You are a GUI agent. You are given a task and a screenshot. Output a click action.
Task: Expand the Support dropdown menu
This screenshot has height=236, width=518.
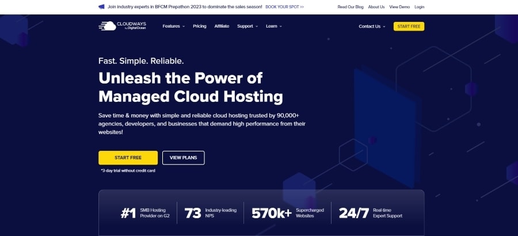coord(247,26)
